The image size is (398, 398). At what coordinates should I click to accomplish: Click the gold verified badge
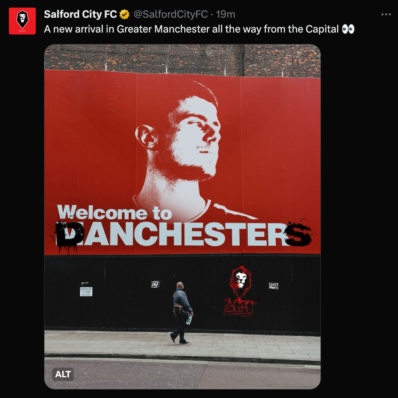(x=124, y=14)
